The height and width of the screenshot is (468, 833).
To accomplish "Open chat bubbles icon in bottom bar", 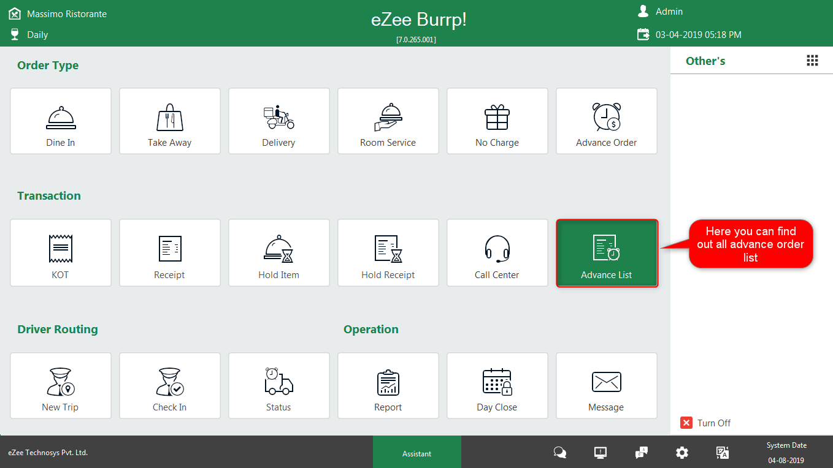I will coord(560,453).
